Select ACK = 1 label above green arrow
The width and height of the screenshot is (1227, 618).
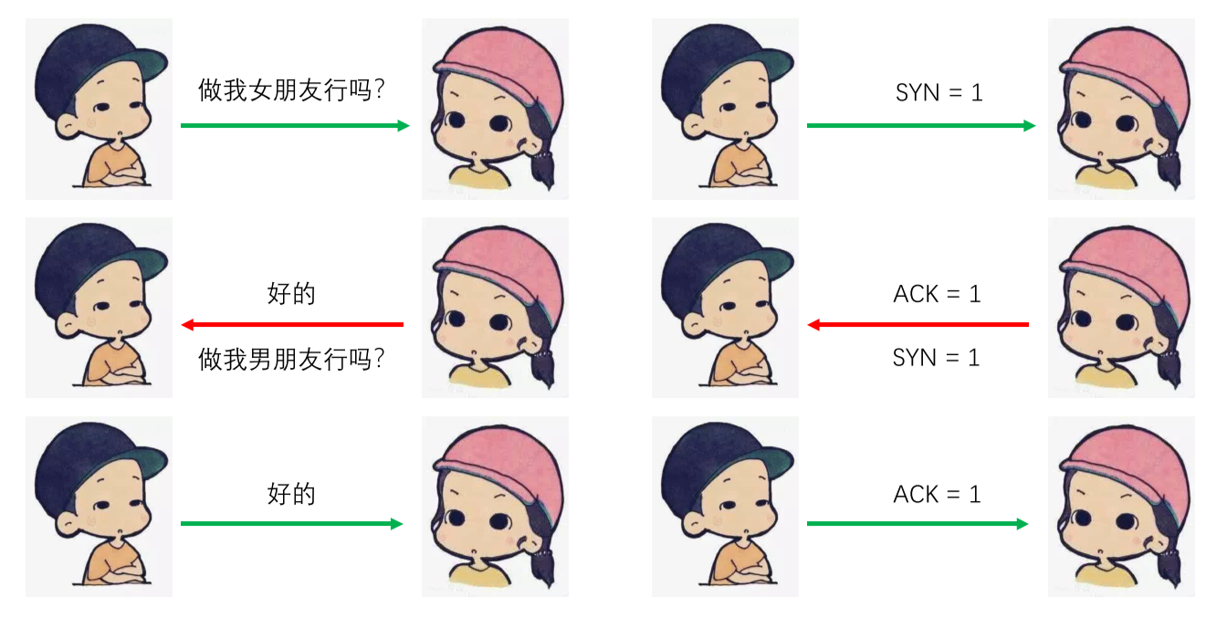click(x=937, y=495)
